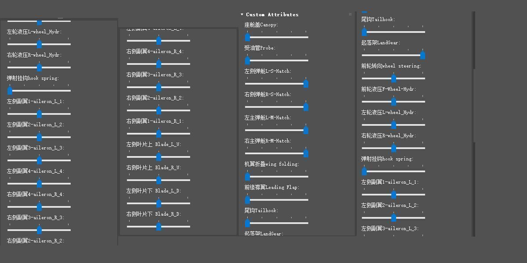This screenshot has height=263, width=527.
Task: Click the 前轮转向wheel steering label
Action: point(391,66)
